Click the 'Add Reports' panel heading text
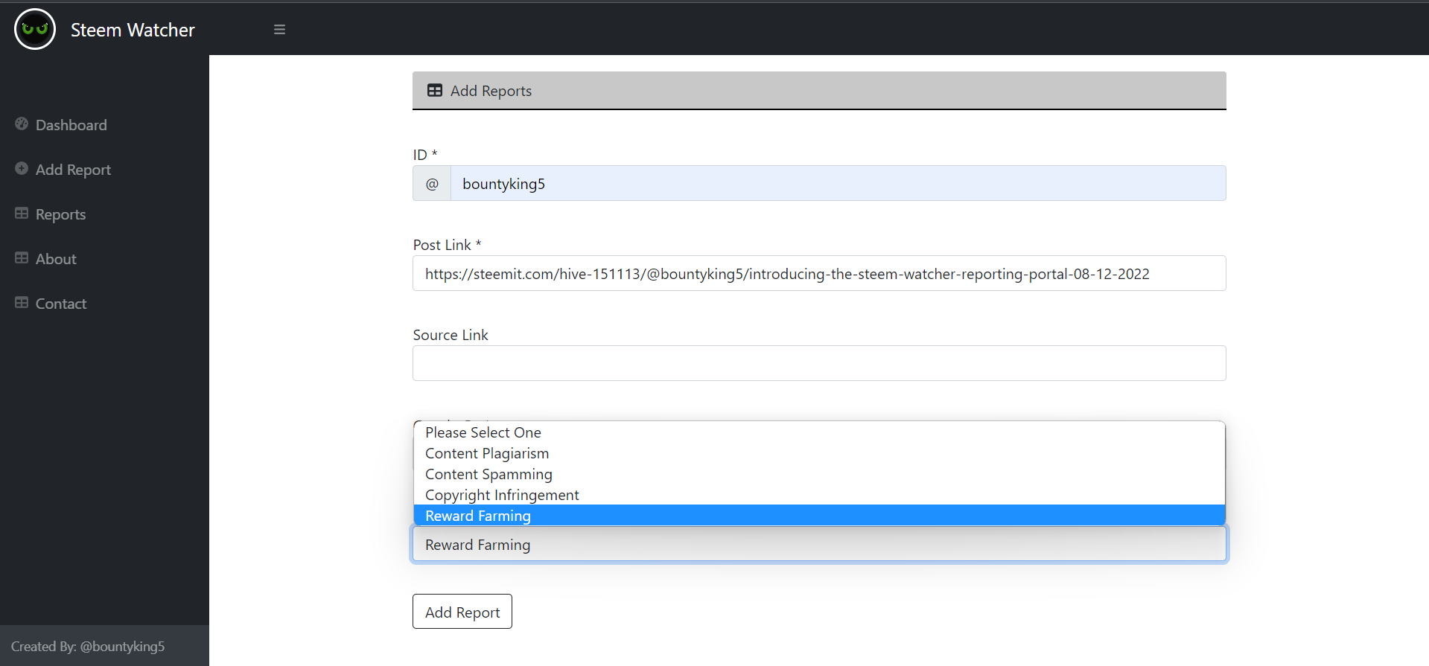Screen dimensions: 1429x666 pyautogui.click(x=491, y=91)
